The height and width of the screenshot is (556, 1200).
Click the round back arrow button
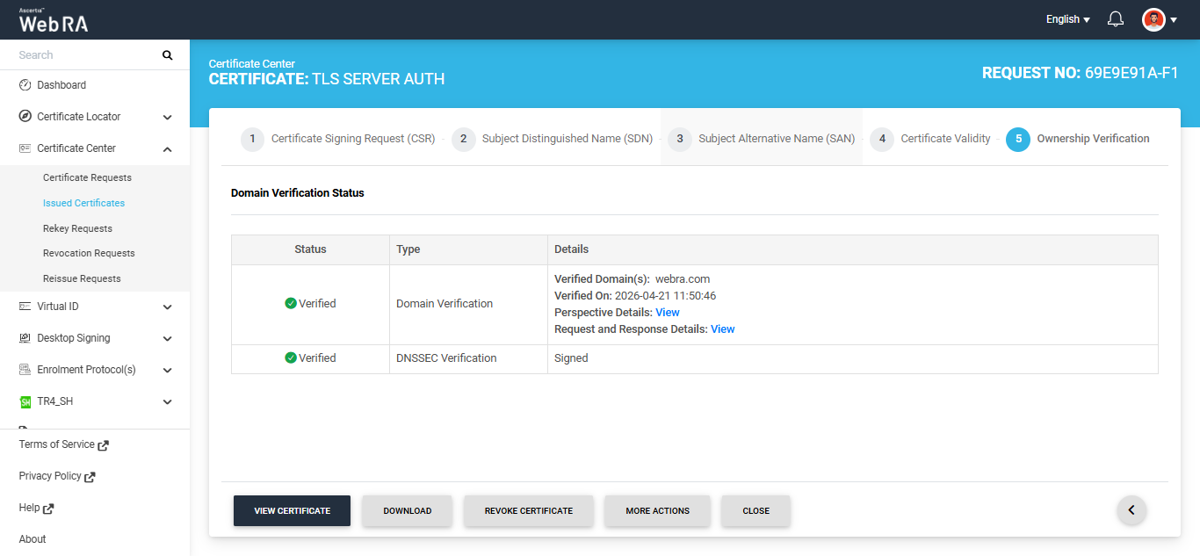pos(1131,510)
